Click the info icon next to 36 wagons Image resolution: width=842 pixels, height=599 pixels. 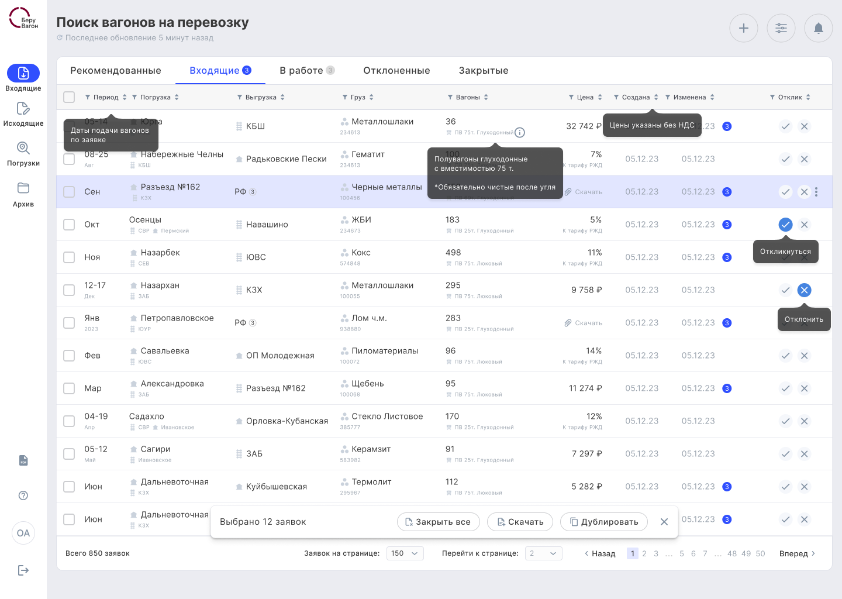click(519, 133)
